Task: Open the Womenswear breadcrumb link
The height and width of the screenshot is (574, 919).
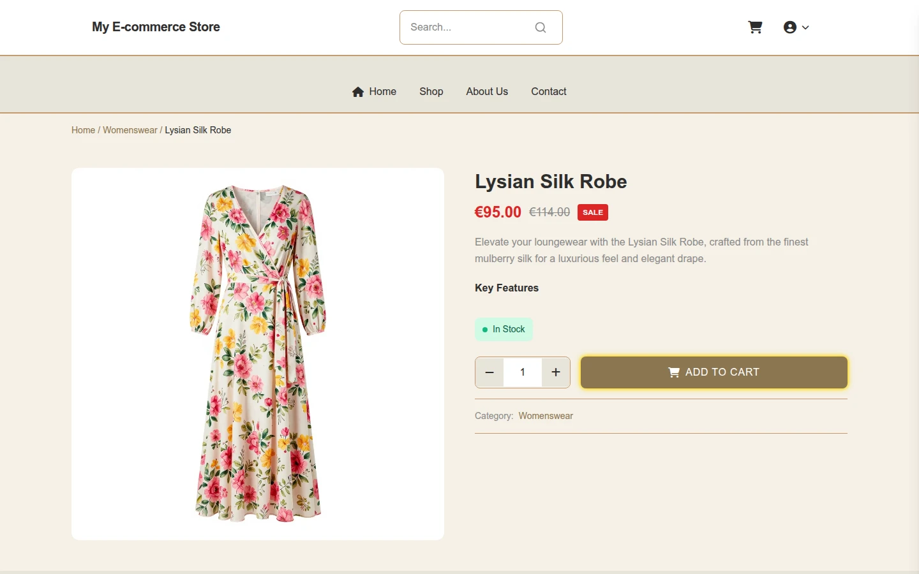Action: tap(130, 130)
